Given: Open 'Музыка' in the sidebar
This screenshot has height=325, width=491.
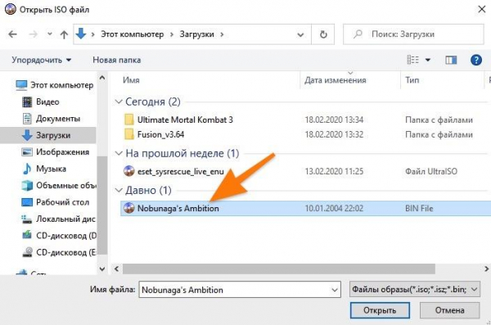Looking at the screenshot, I should coord(44,169).
